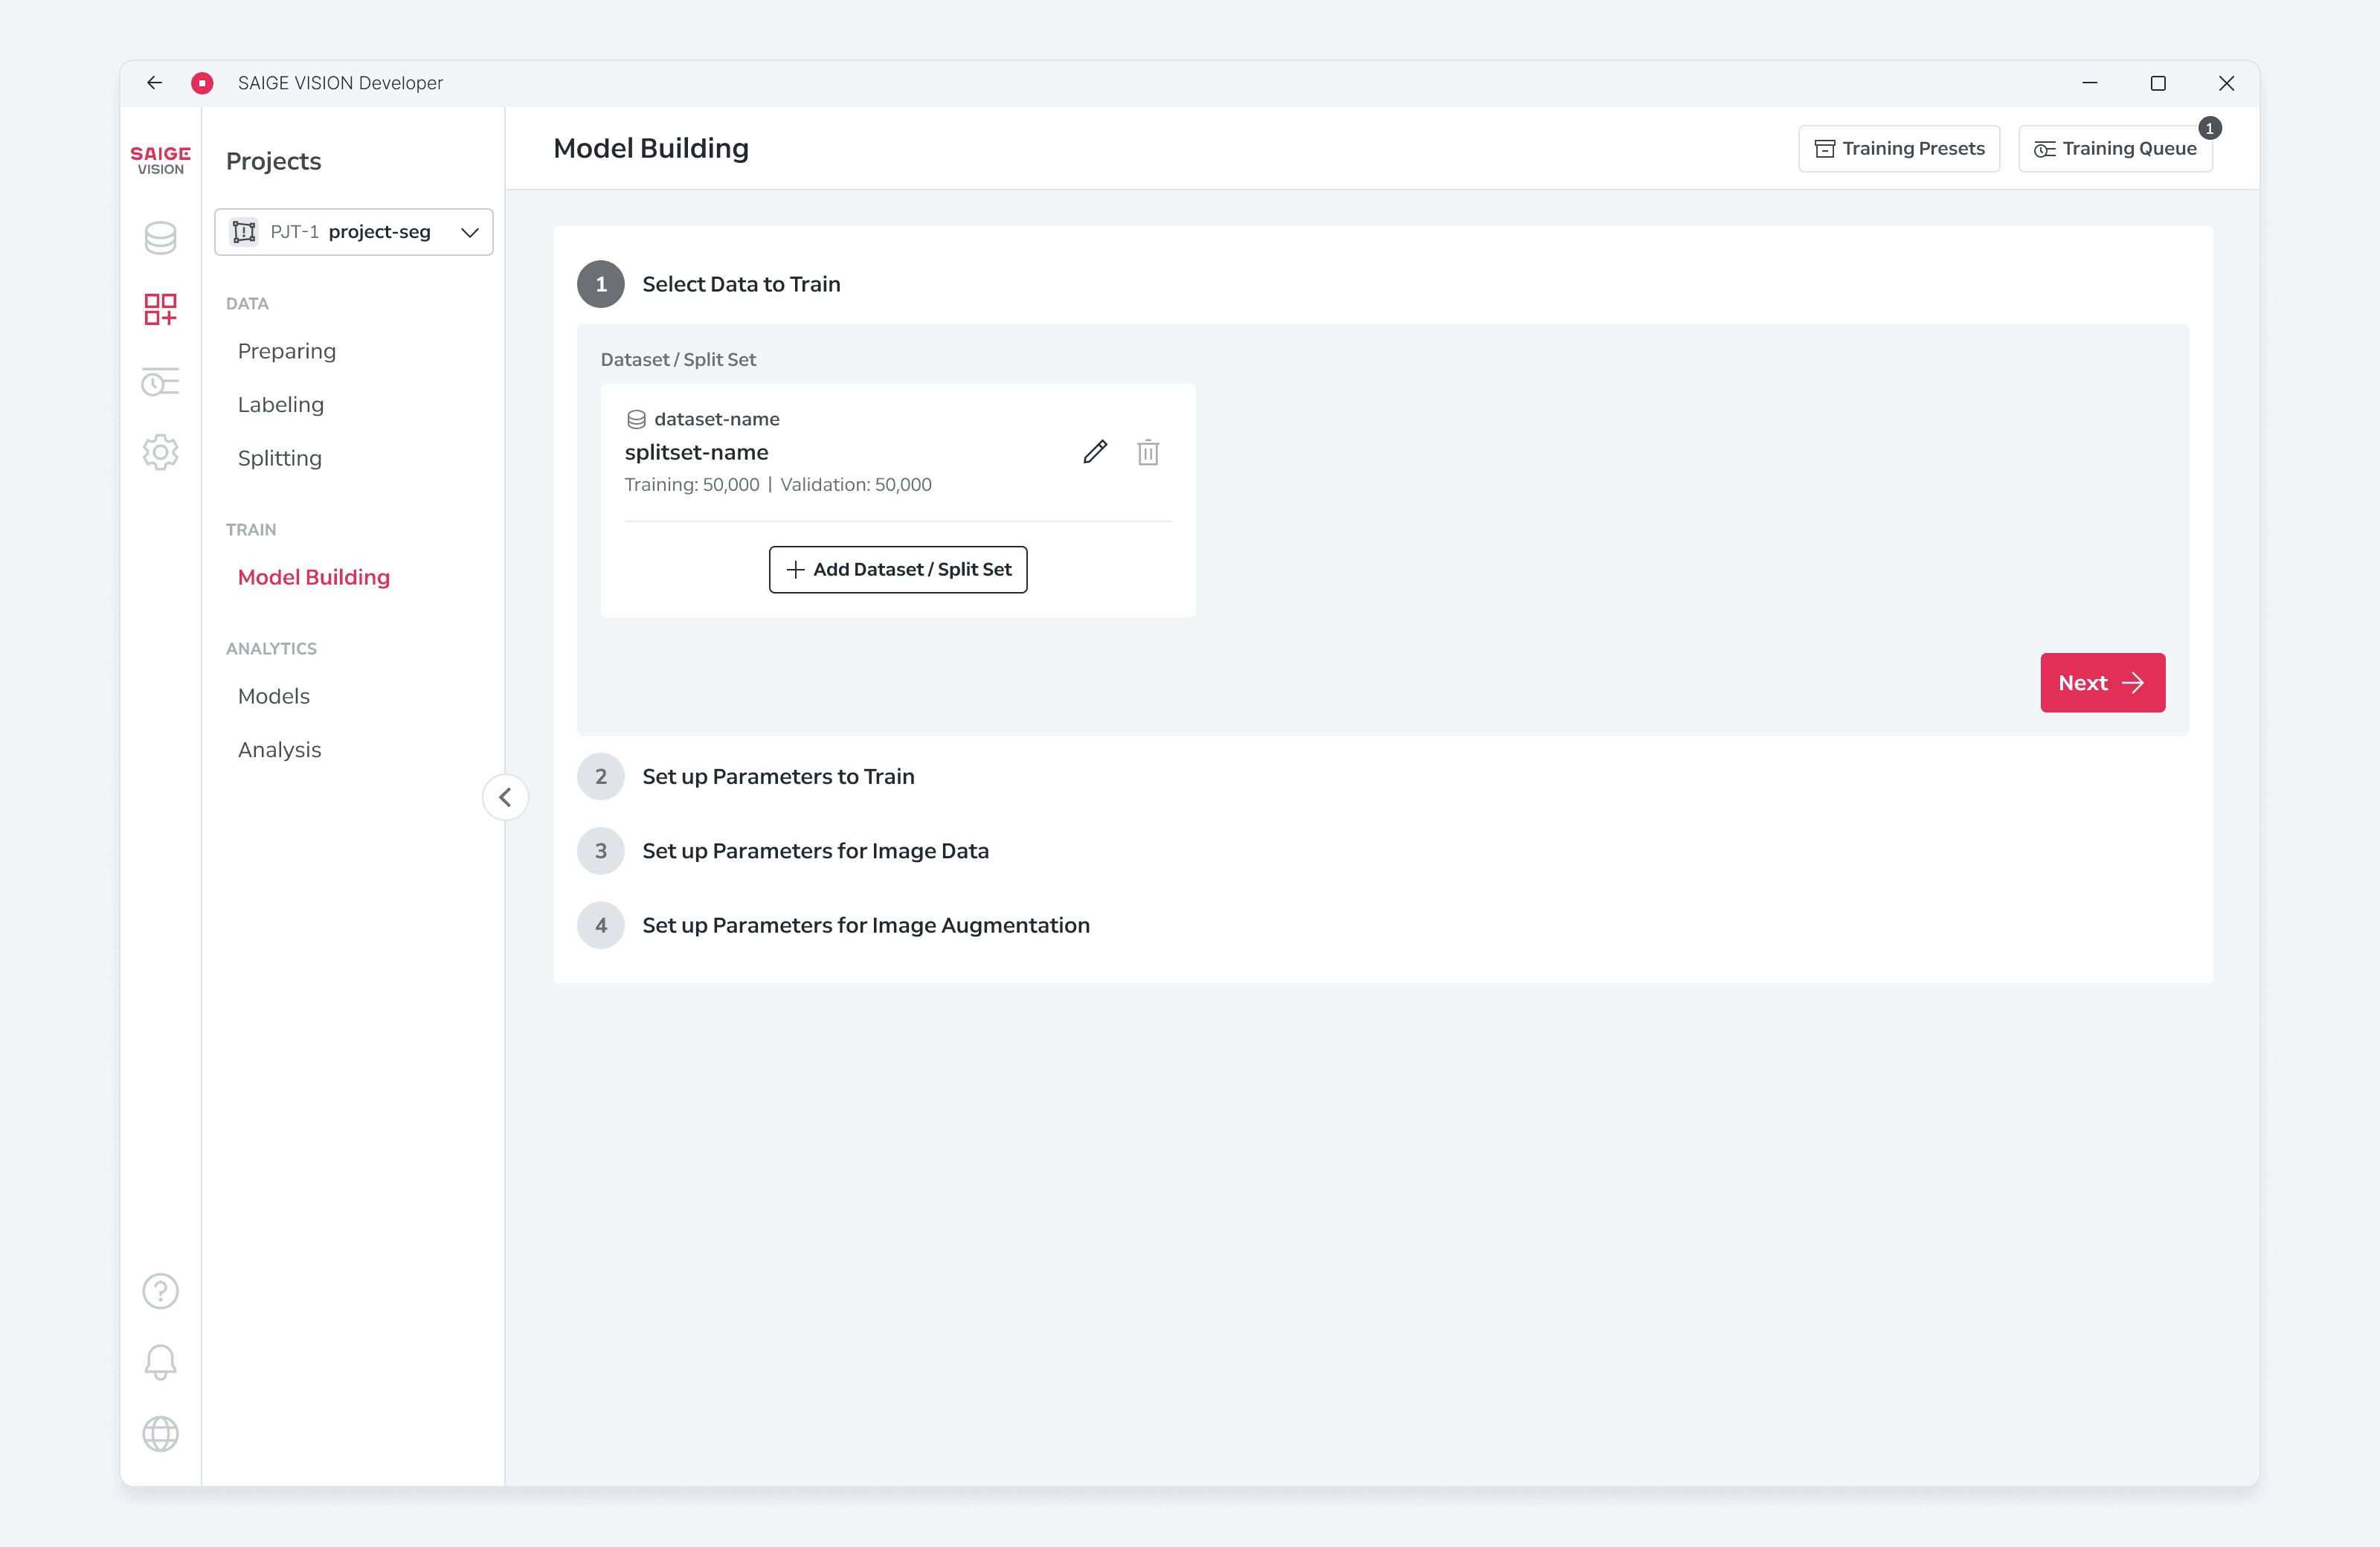The width and height of the screenshot is (2380, 1547).
Task: Open Models under Analytics
Action: 273,696
